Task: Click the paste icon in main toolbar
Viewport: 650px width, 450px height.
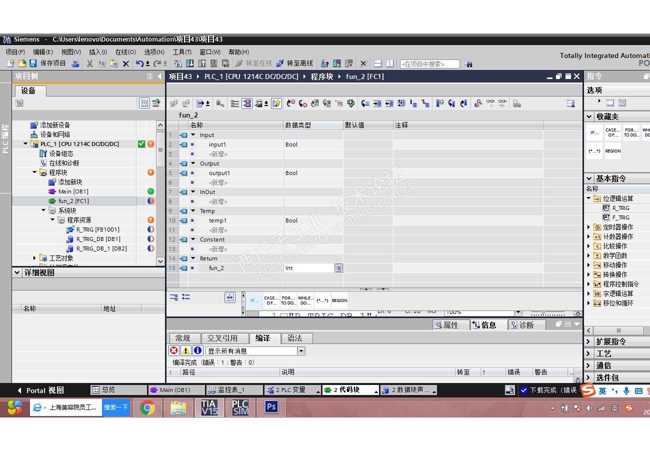Action: tap(113, 63)
